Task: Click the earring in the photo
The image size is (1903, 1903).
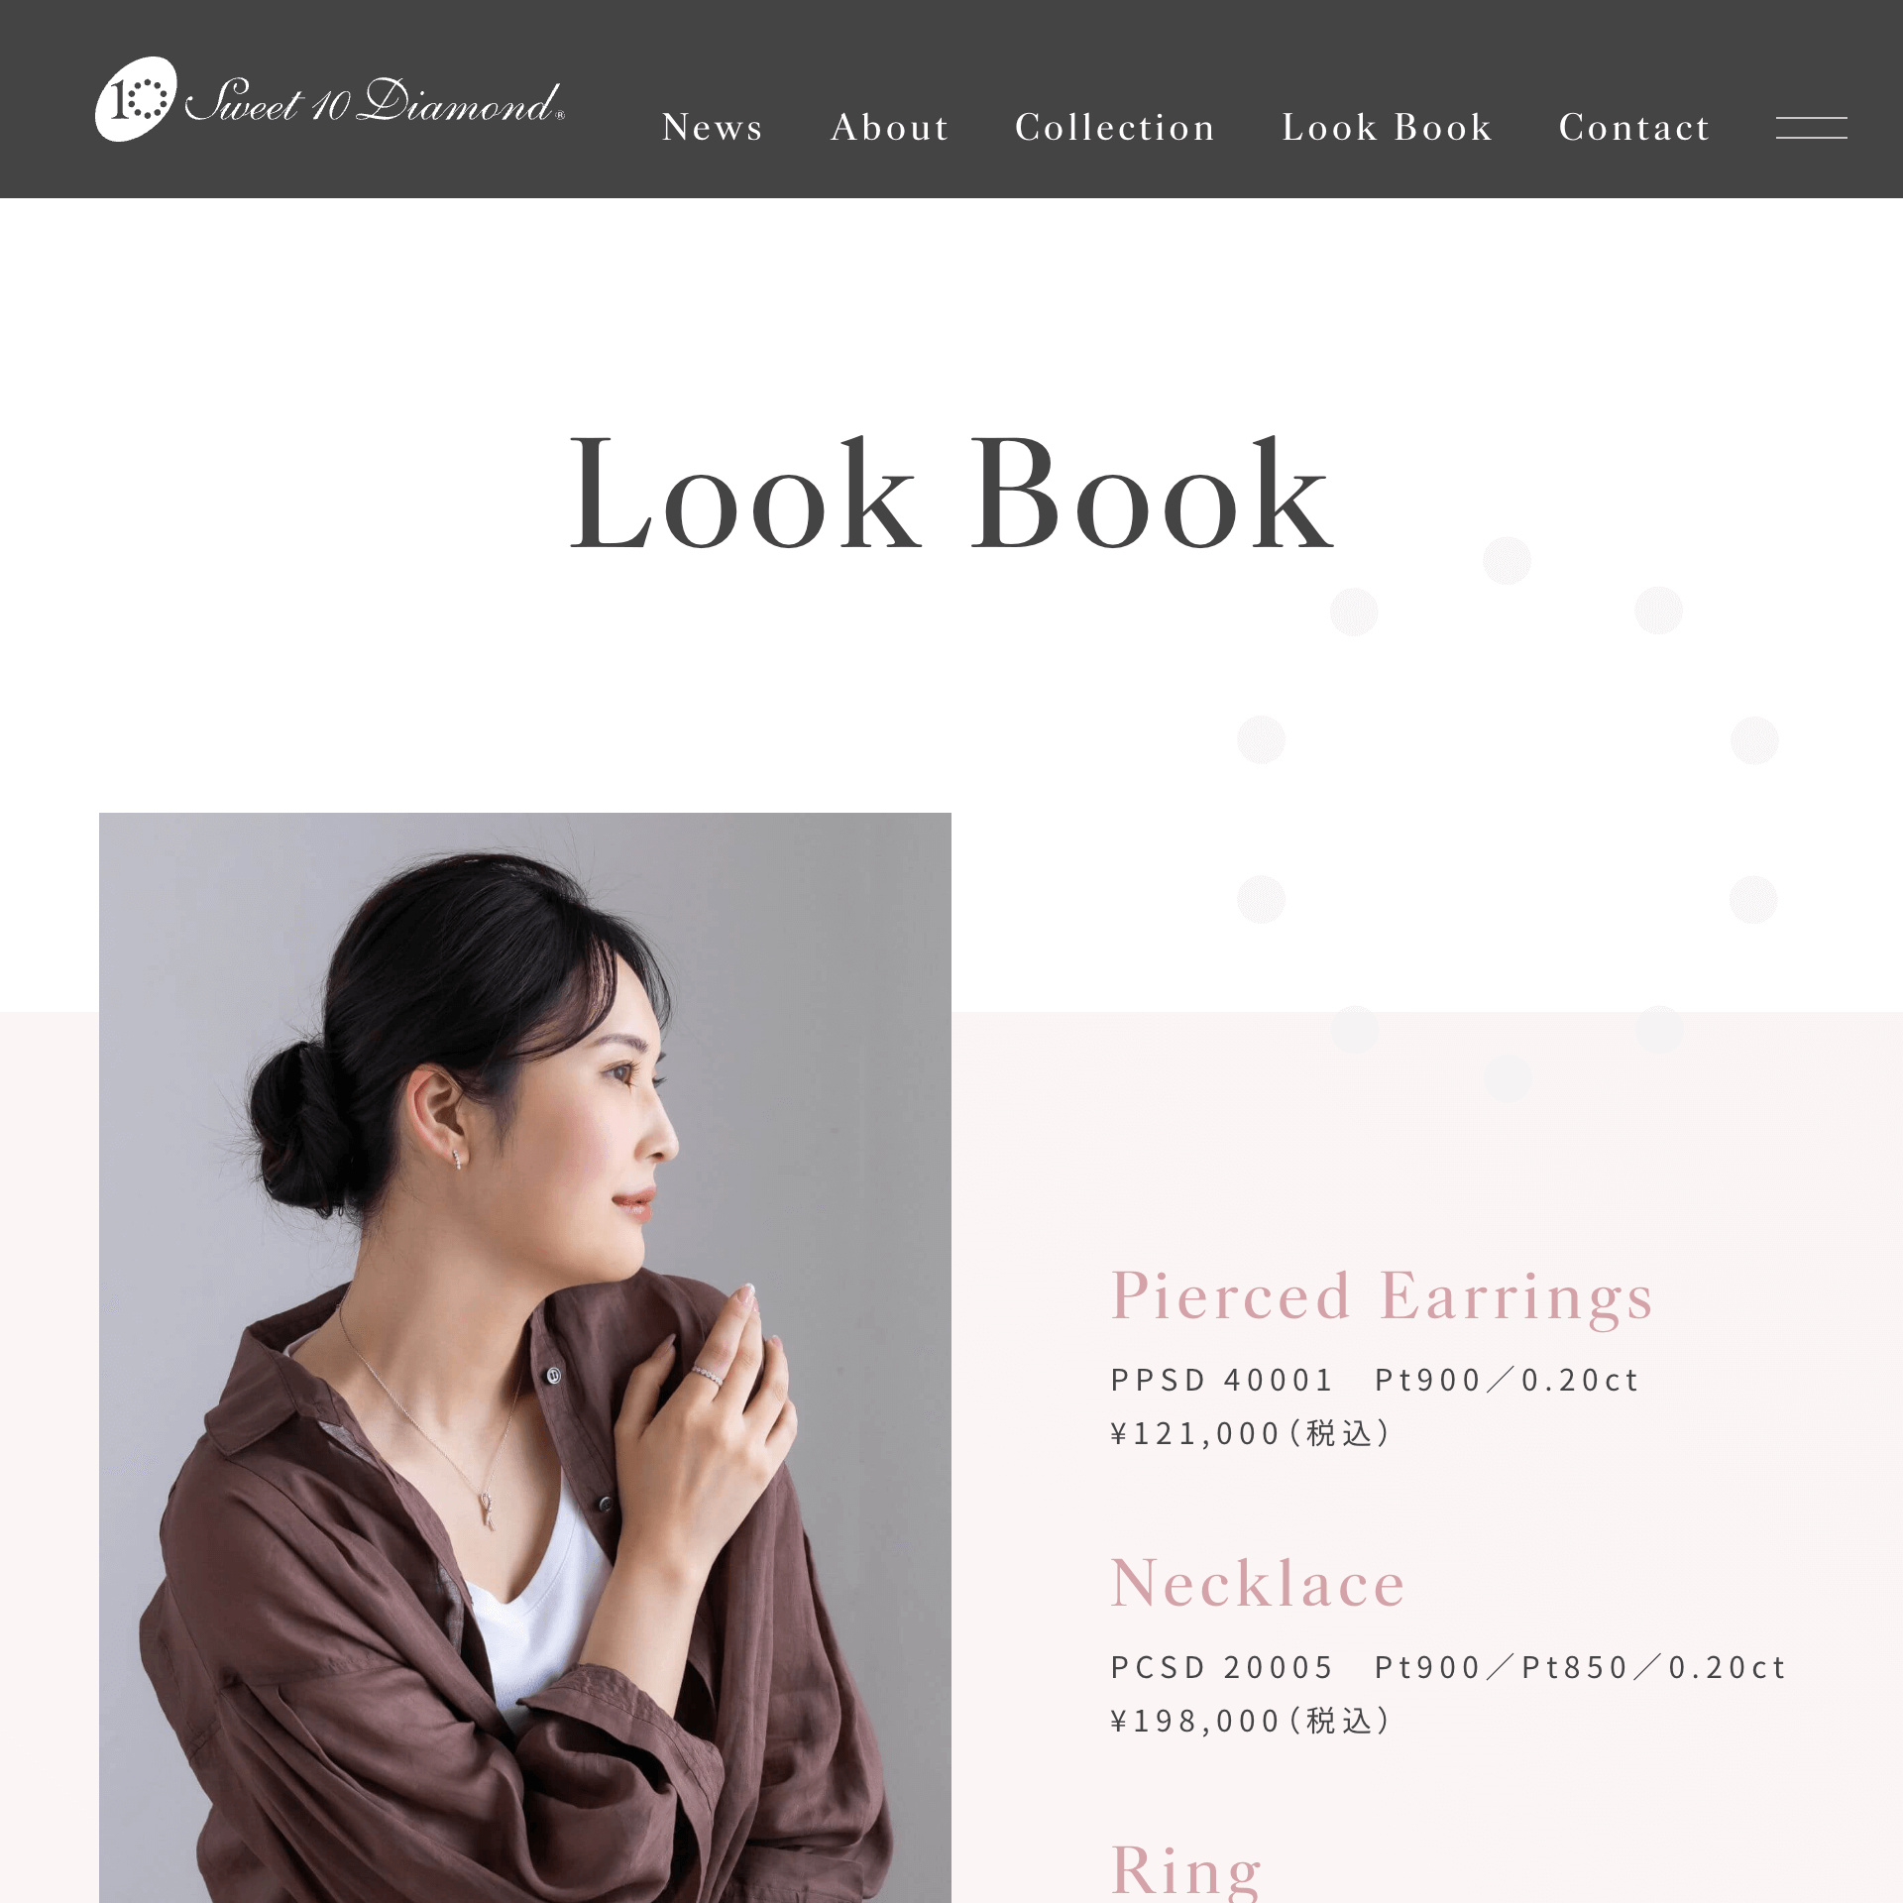Action: (x=457, y=1159)
